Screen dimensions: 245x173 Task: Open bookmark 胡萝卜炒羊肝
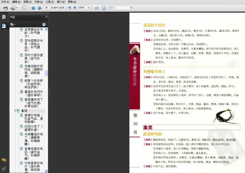pyautogui.click(x=33, y=84)
